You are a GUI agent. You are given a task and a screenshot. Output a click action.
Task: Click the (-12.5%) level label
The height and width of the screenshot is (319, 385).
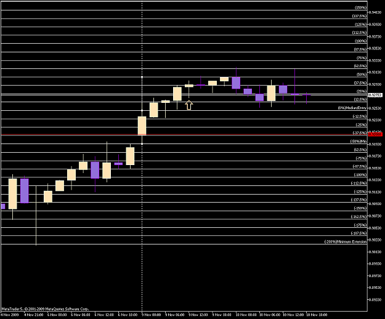click(x=360, y=116)
